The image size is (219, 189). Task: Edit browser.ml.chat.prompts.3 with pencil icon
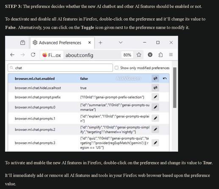155,143
